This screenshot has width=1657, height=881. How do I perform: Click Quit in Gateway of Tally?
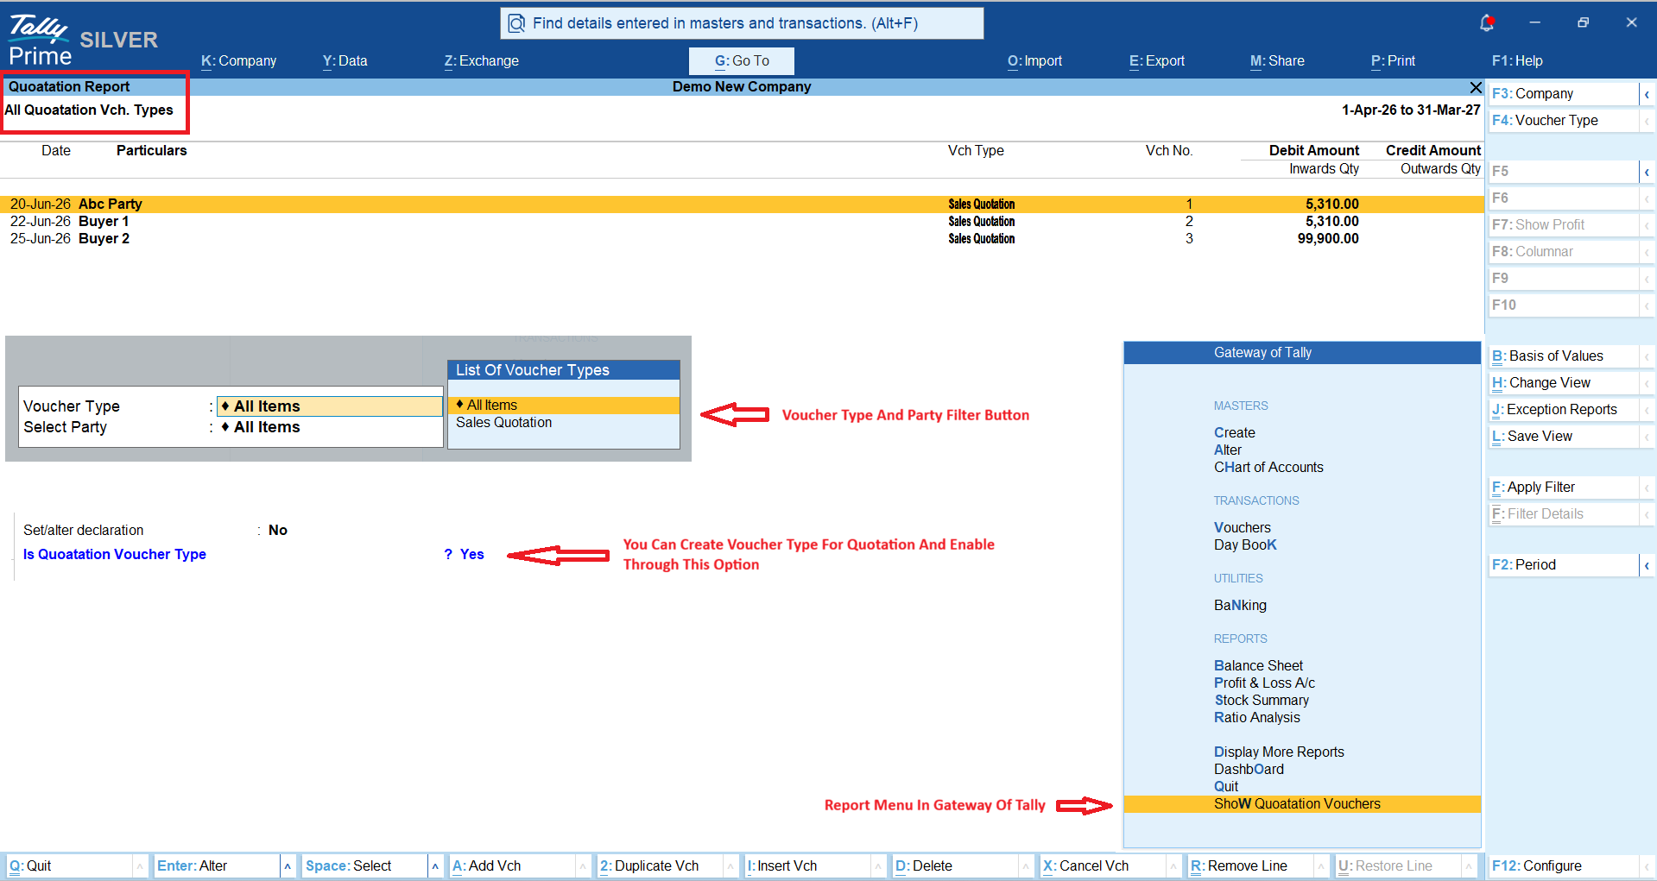point(1226,787)
